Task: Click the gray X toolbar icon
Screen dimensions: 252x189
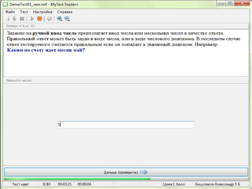Action: 22,19
